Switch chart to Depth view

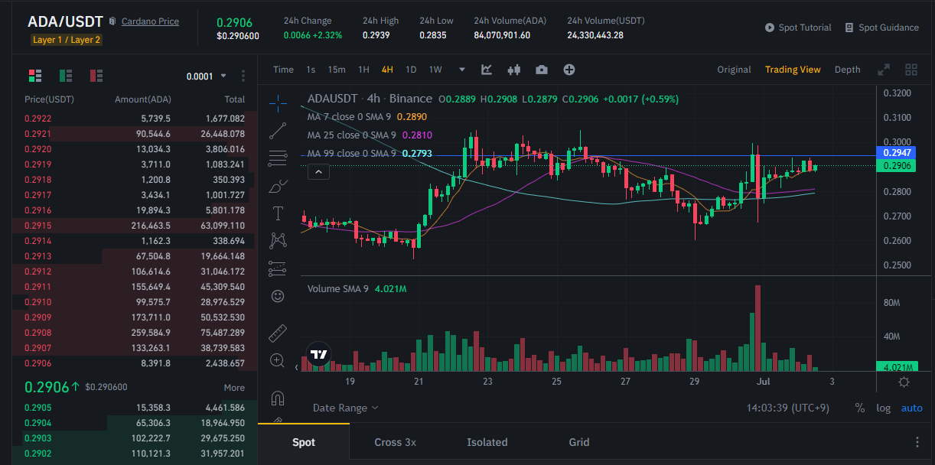pos(847,69)
